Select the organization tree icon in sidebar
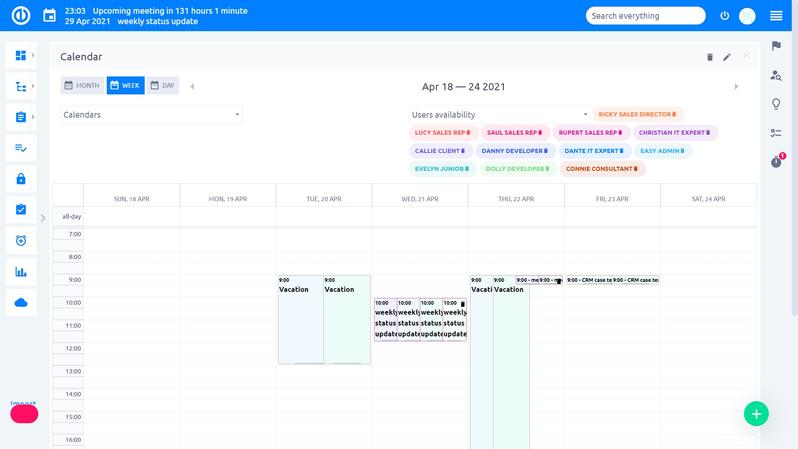 click(x=21, y=86)
